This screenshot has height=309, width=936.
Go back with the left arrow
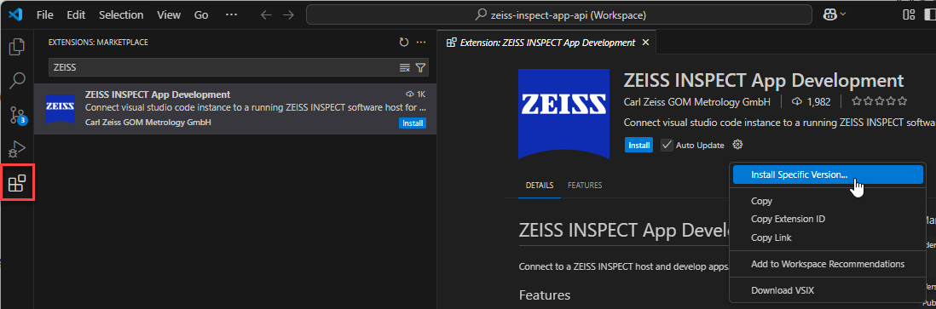tap(266, 15)
